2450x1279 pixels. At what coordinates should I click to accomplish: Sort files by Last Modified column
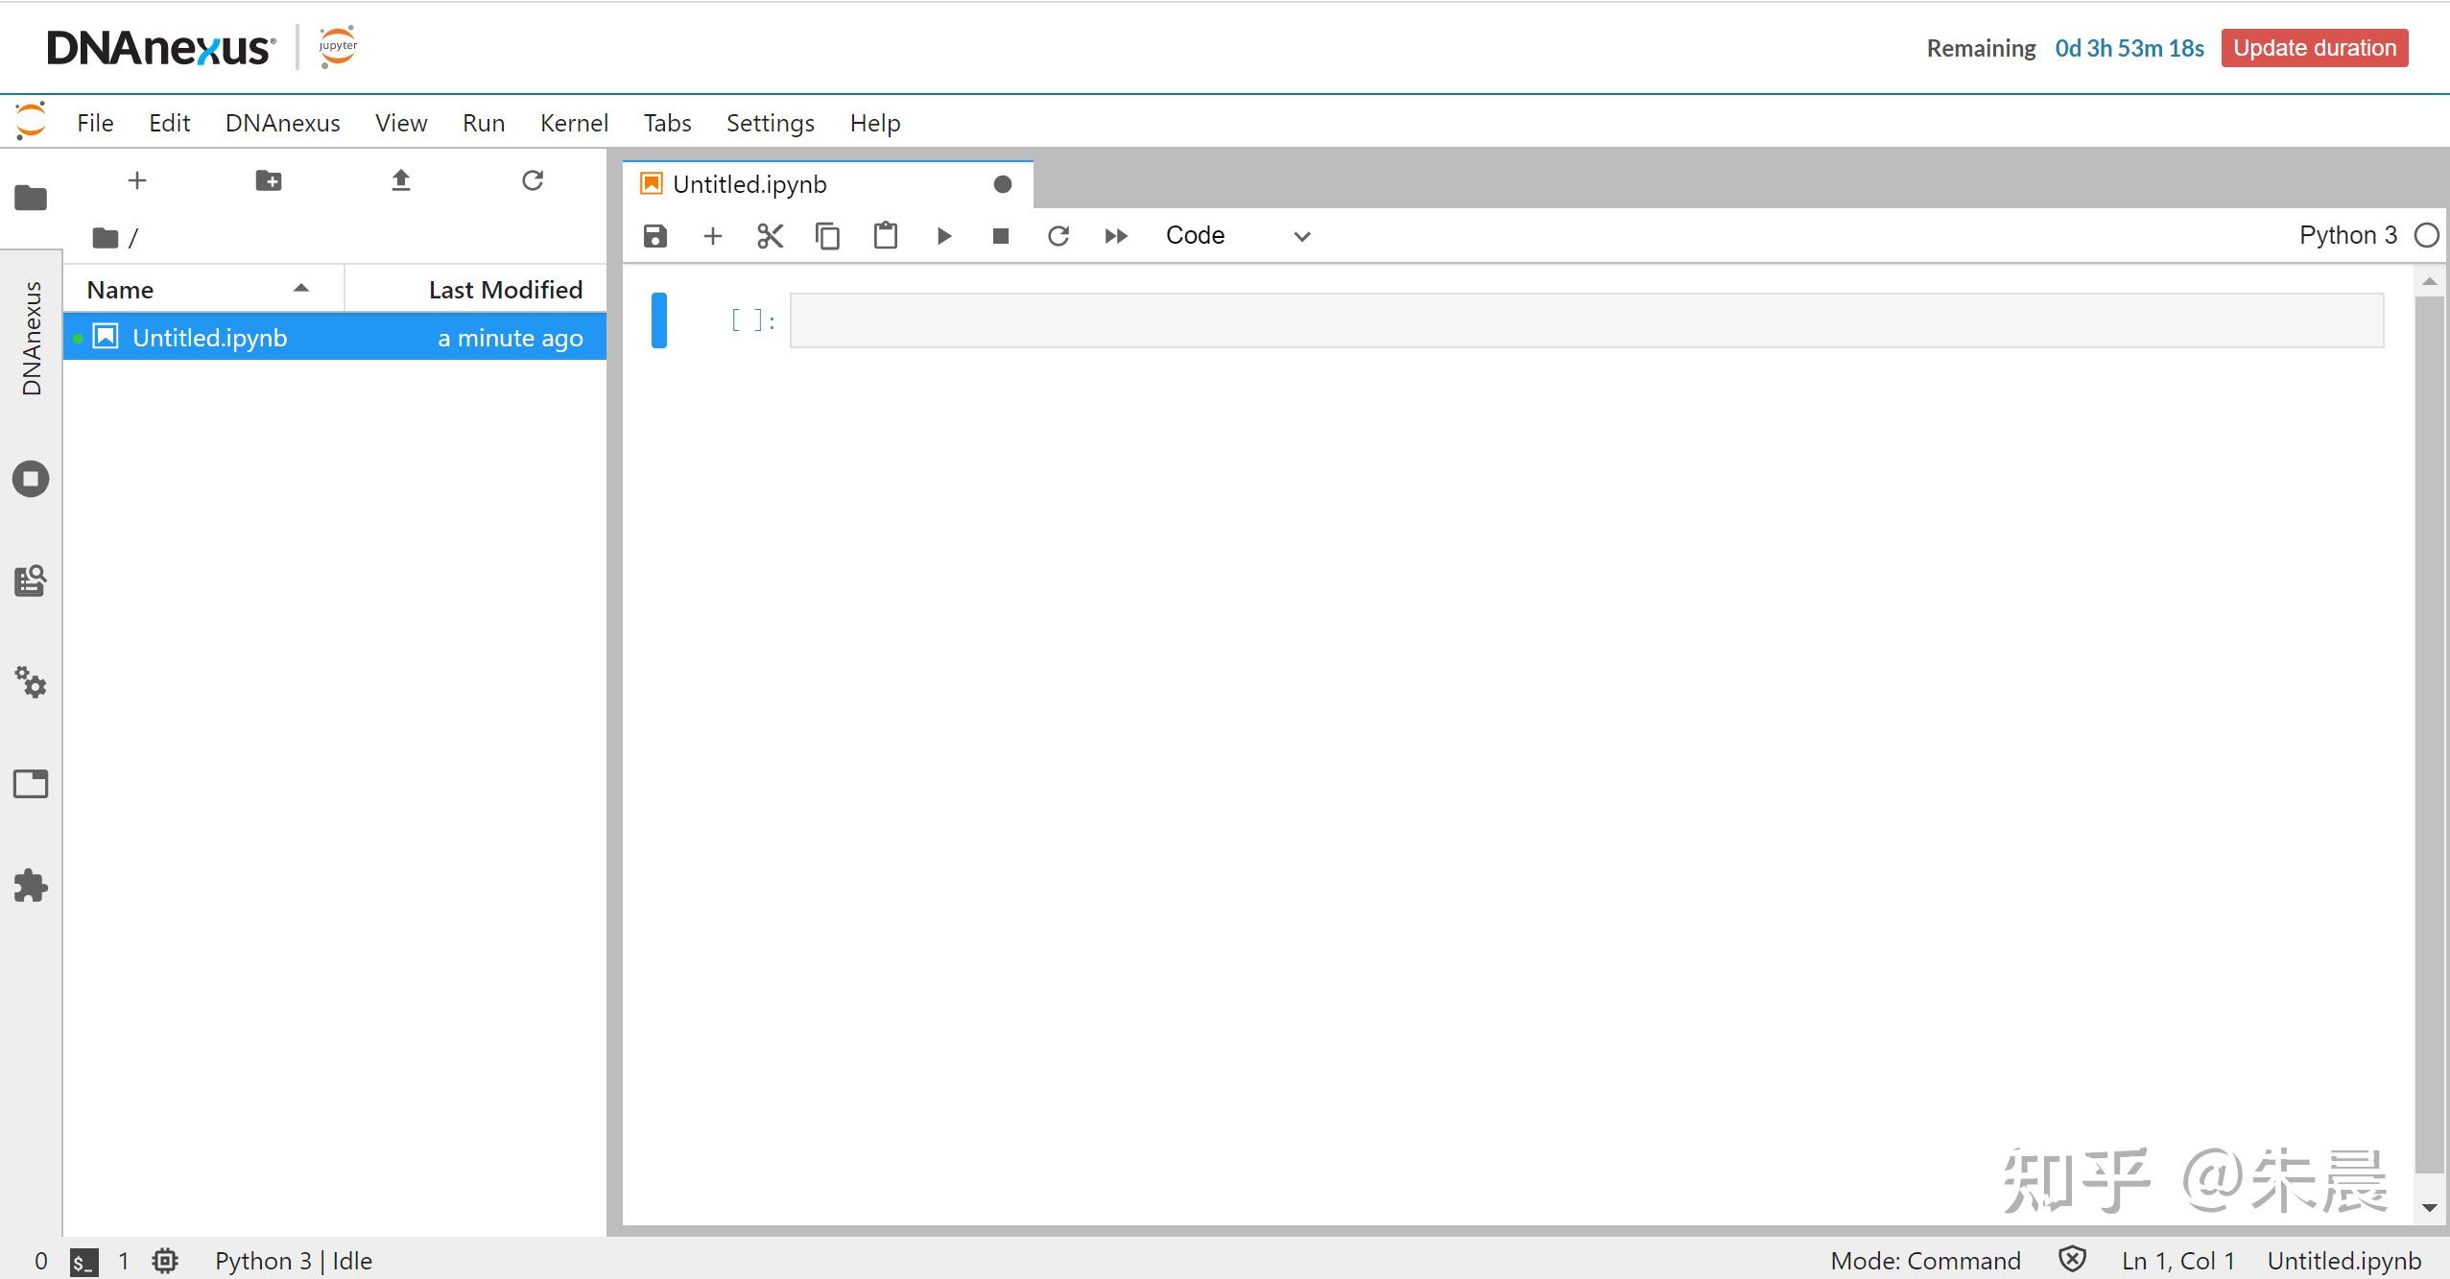click(x=505, y=290)
